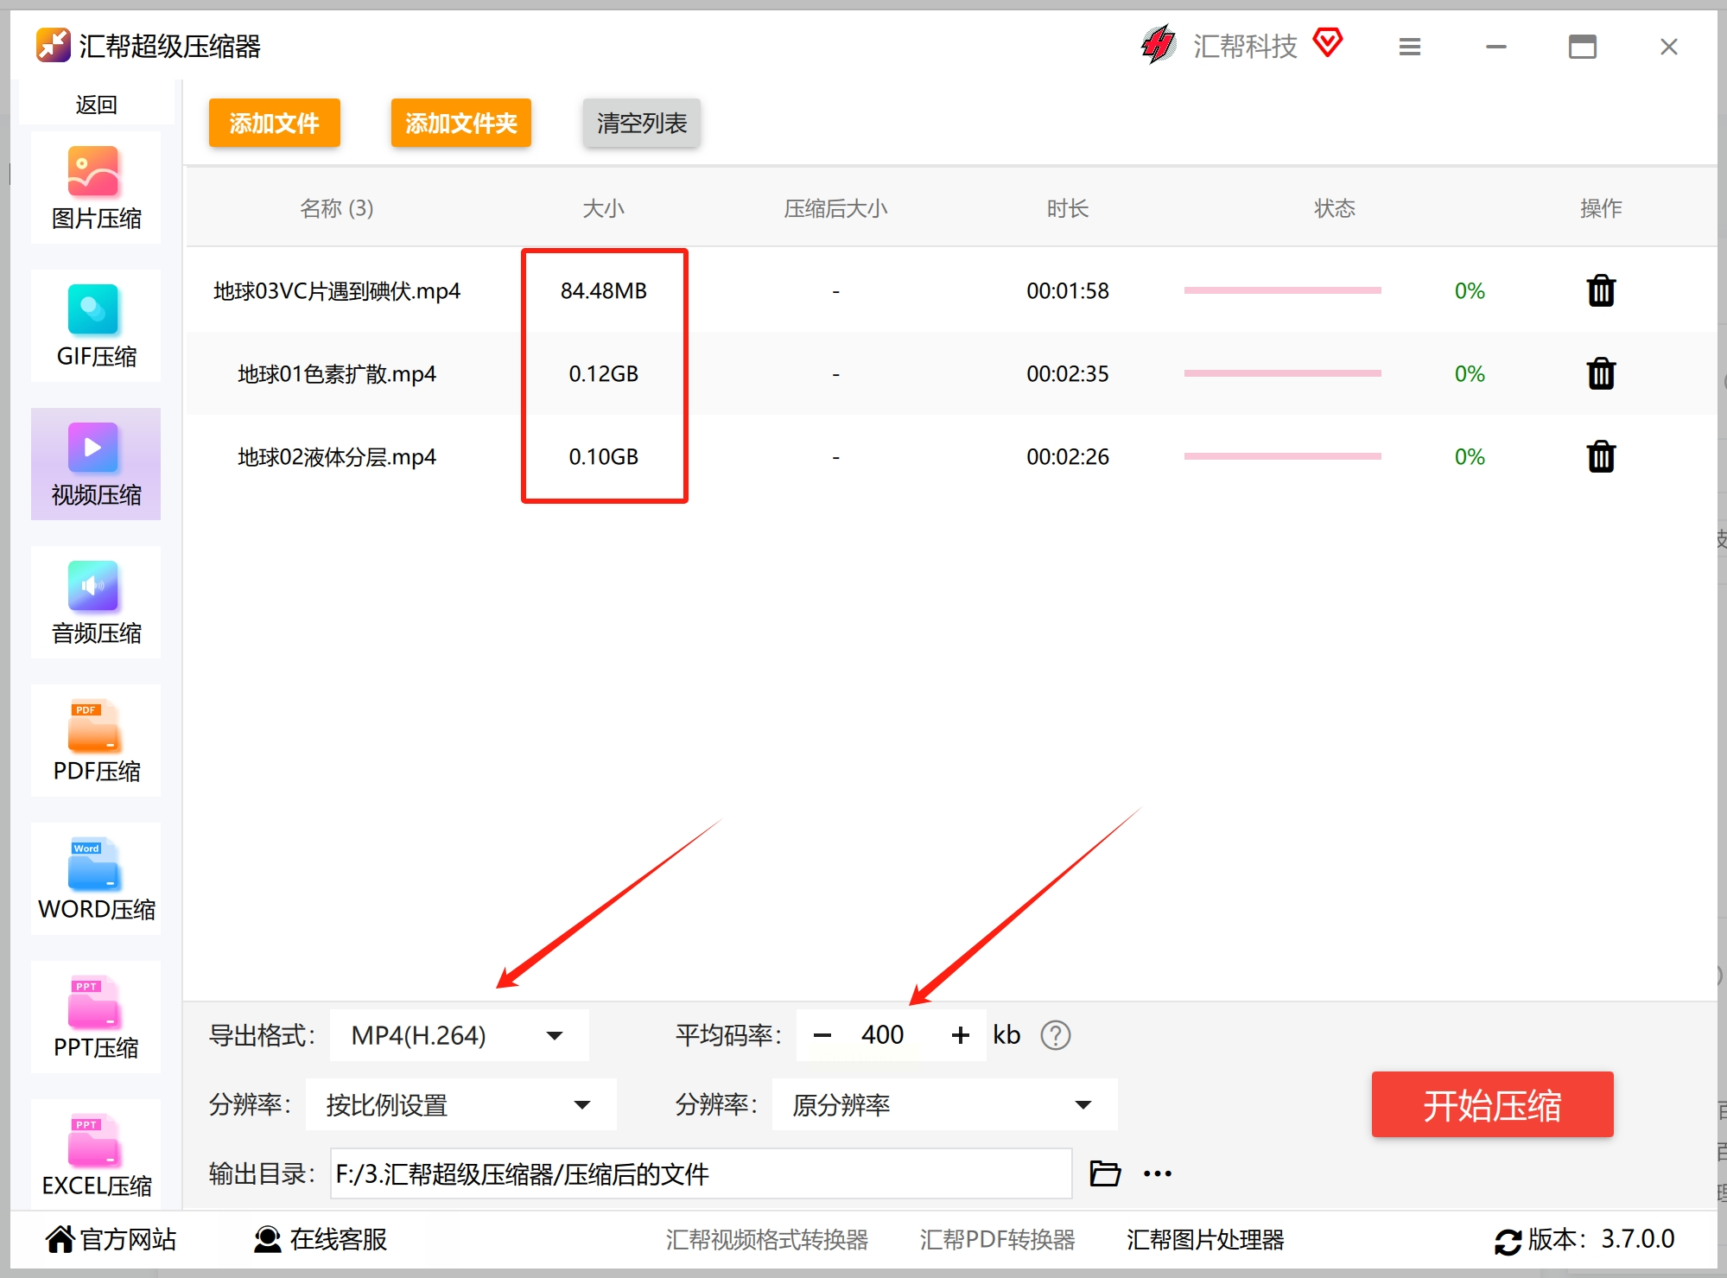The width and height of the screenshot is (1727, 1278).
Task: Delete 地球03VC片遇到碘伏.mp4 with trash icon
Action: [x=1600, y=291]
